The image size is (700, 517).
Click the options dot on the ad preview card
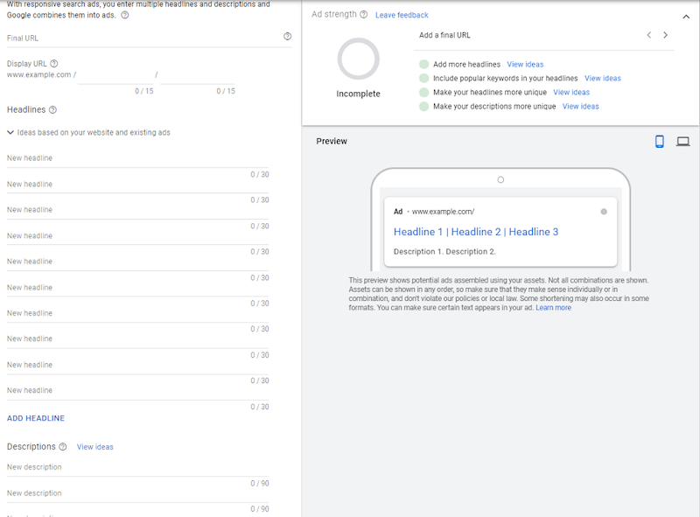coord(605,211)
